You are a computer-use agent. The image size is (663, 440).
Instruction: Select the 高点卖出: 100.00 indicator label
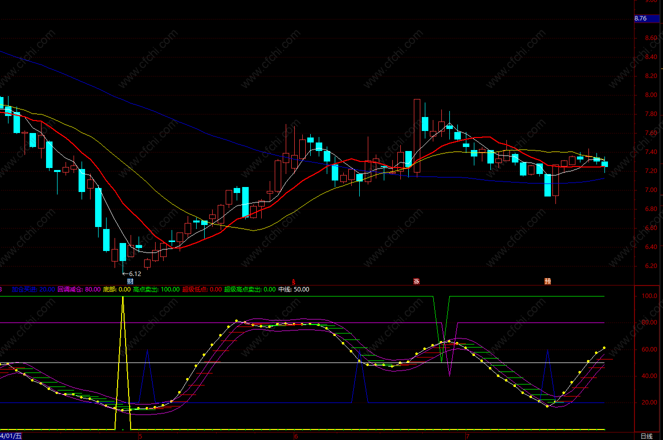pyautogui.click(x=156, y=289)
